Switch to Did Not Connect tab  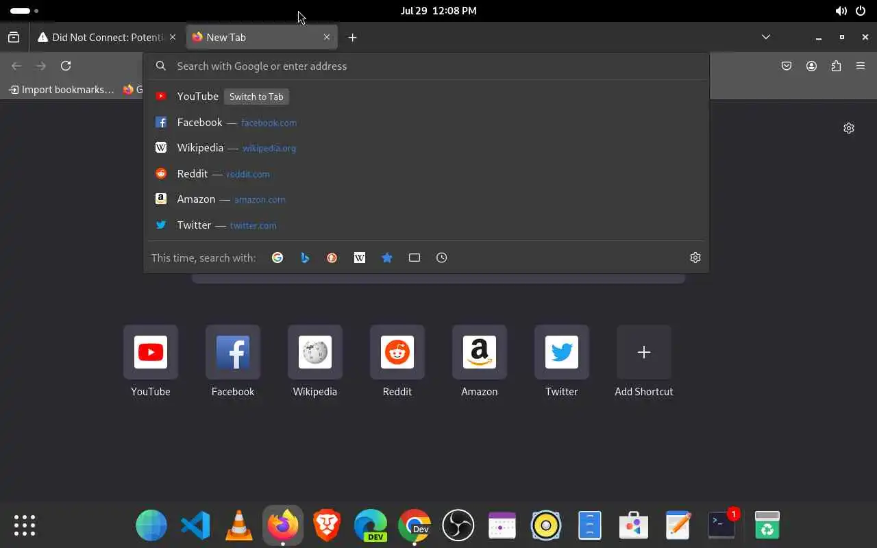[107, 37]
